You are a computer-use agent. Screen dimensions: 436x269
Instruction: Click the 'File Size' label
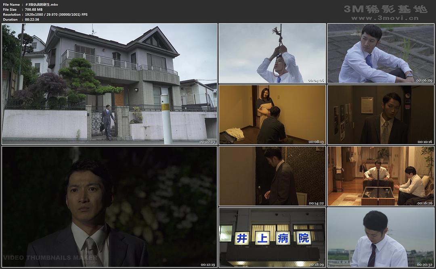pyautogui.click(x=10, y=9)
